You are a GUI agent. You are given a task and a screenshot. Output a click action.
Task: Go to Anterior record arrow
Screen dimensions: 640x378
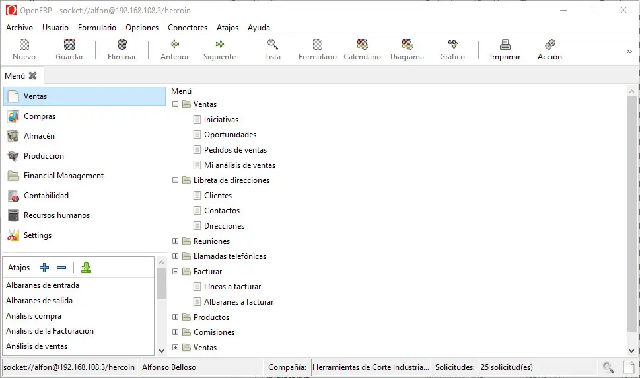point(174,44)
